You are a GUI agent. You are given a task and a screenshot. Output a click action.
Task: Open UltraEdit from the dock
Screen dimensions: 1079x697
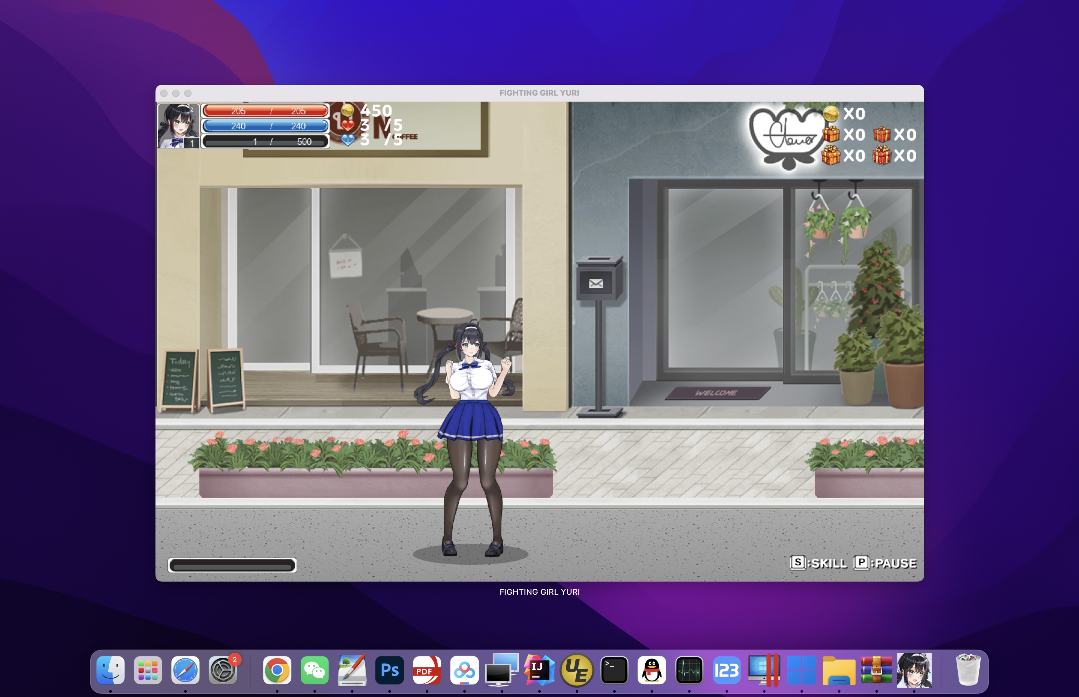(577, 670)
